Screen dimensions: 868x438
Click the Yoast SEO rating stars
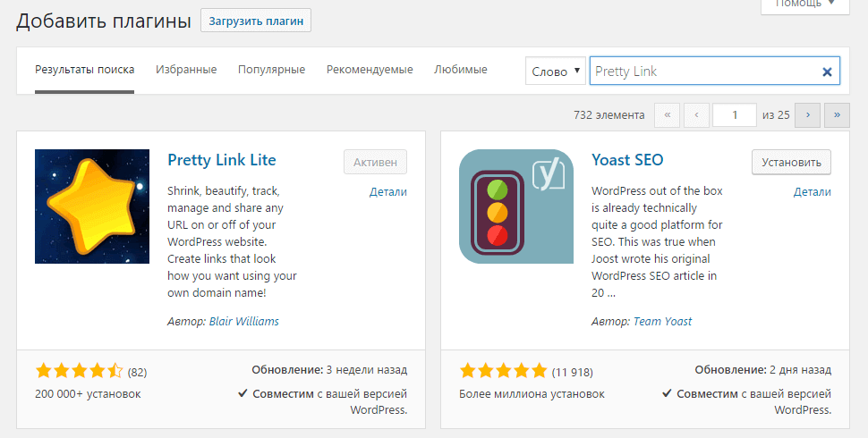click(503, 371)
